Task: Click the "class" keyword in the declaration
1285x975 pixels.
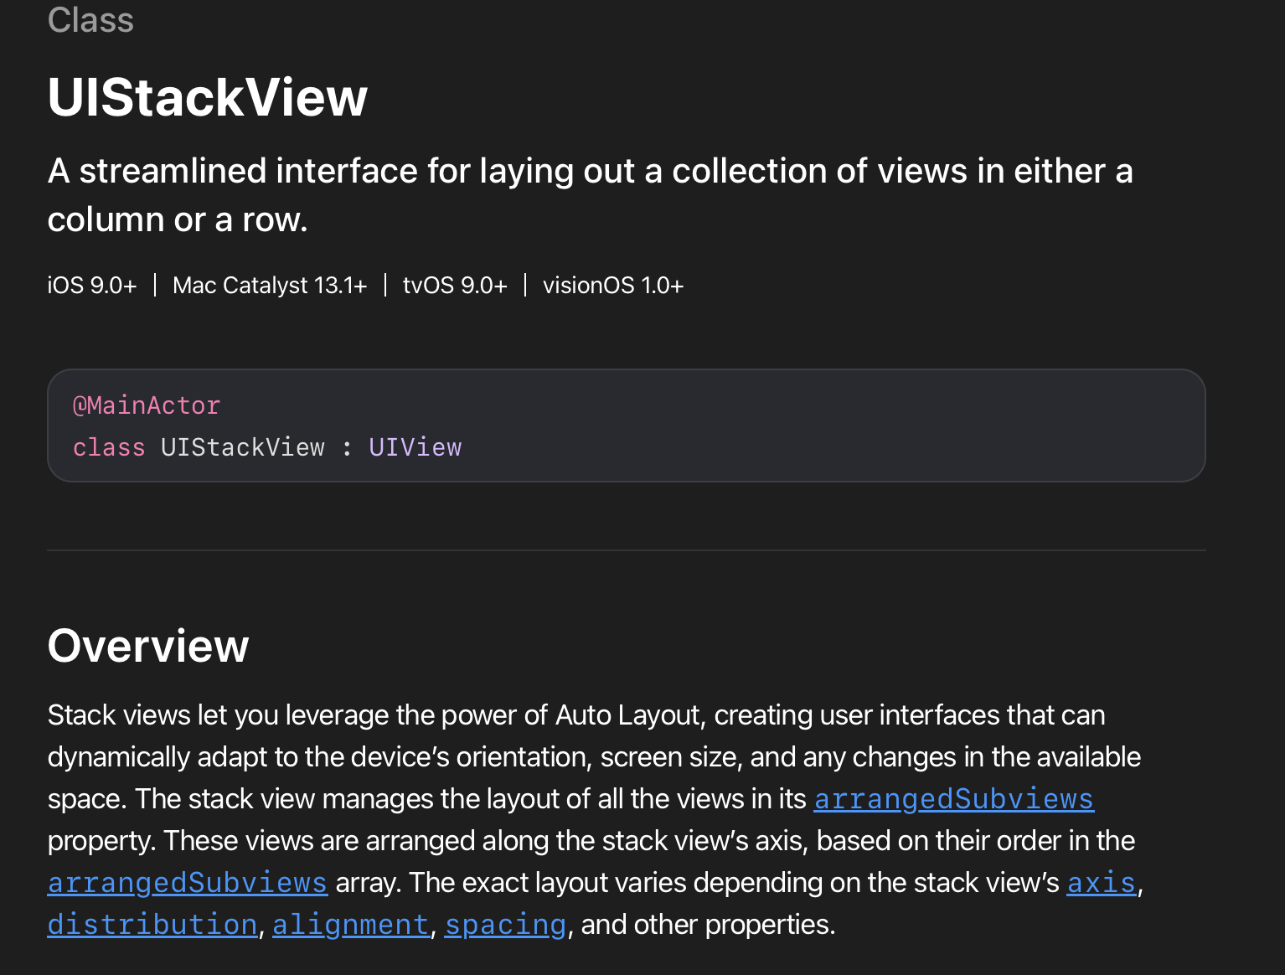Action: (x=109, y=447)
